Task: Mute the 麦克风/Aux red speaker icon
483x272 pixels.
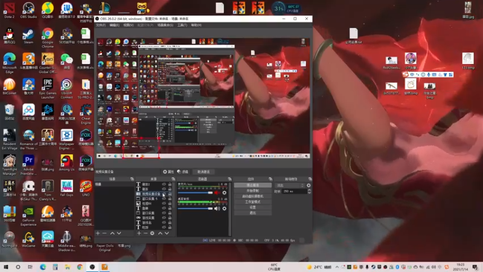Action: click(217, 193)
